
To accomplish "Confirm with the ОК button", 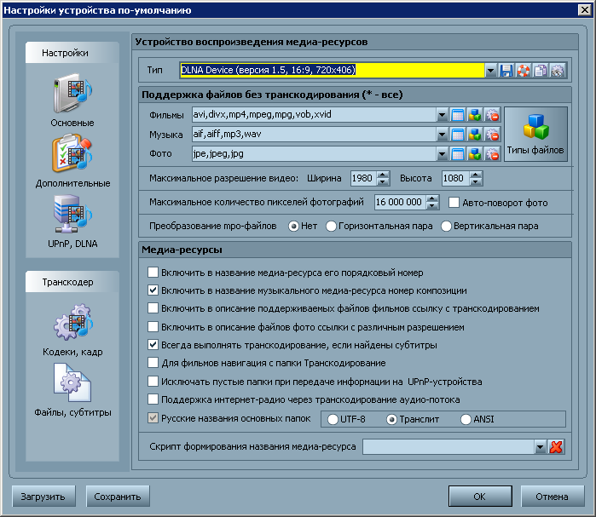I will 480,496.
